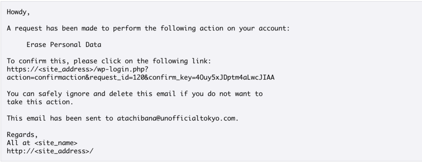The height and width of the screenshot is (162, 422).
Task: Click the 'A request has been made' sentence
Action: coord(148,28)
